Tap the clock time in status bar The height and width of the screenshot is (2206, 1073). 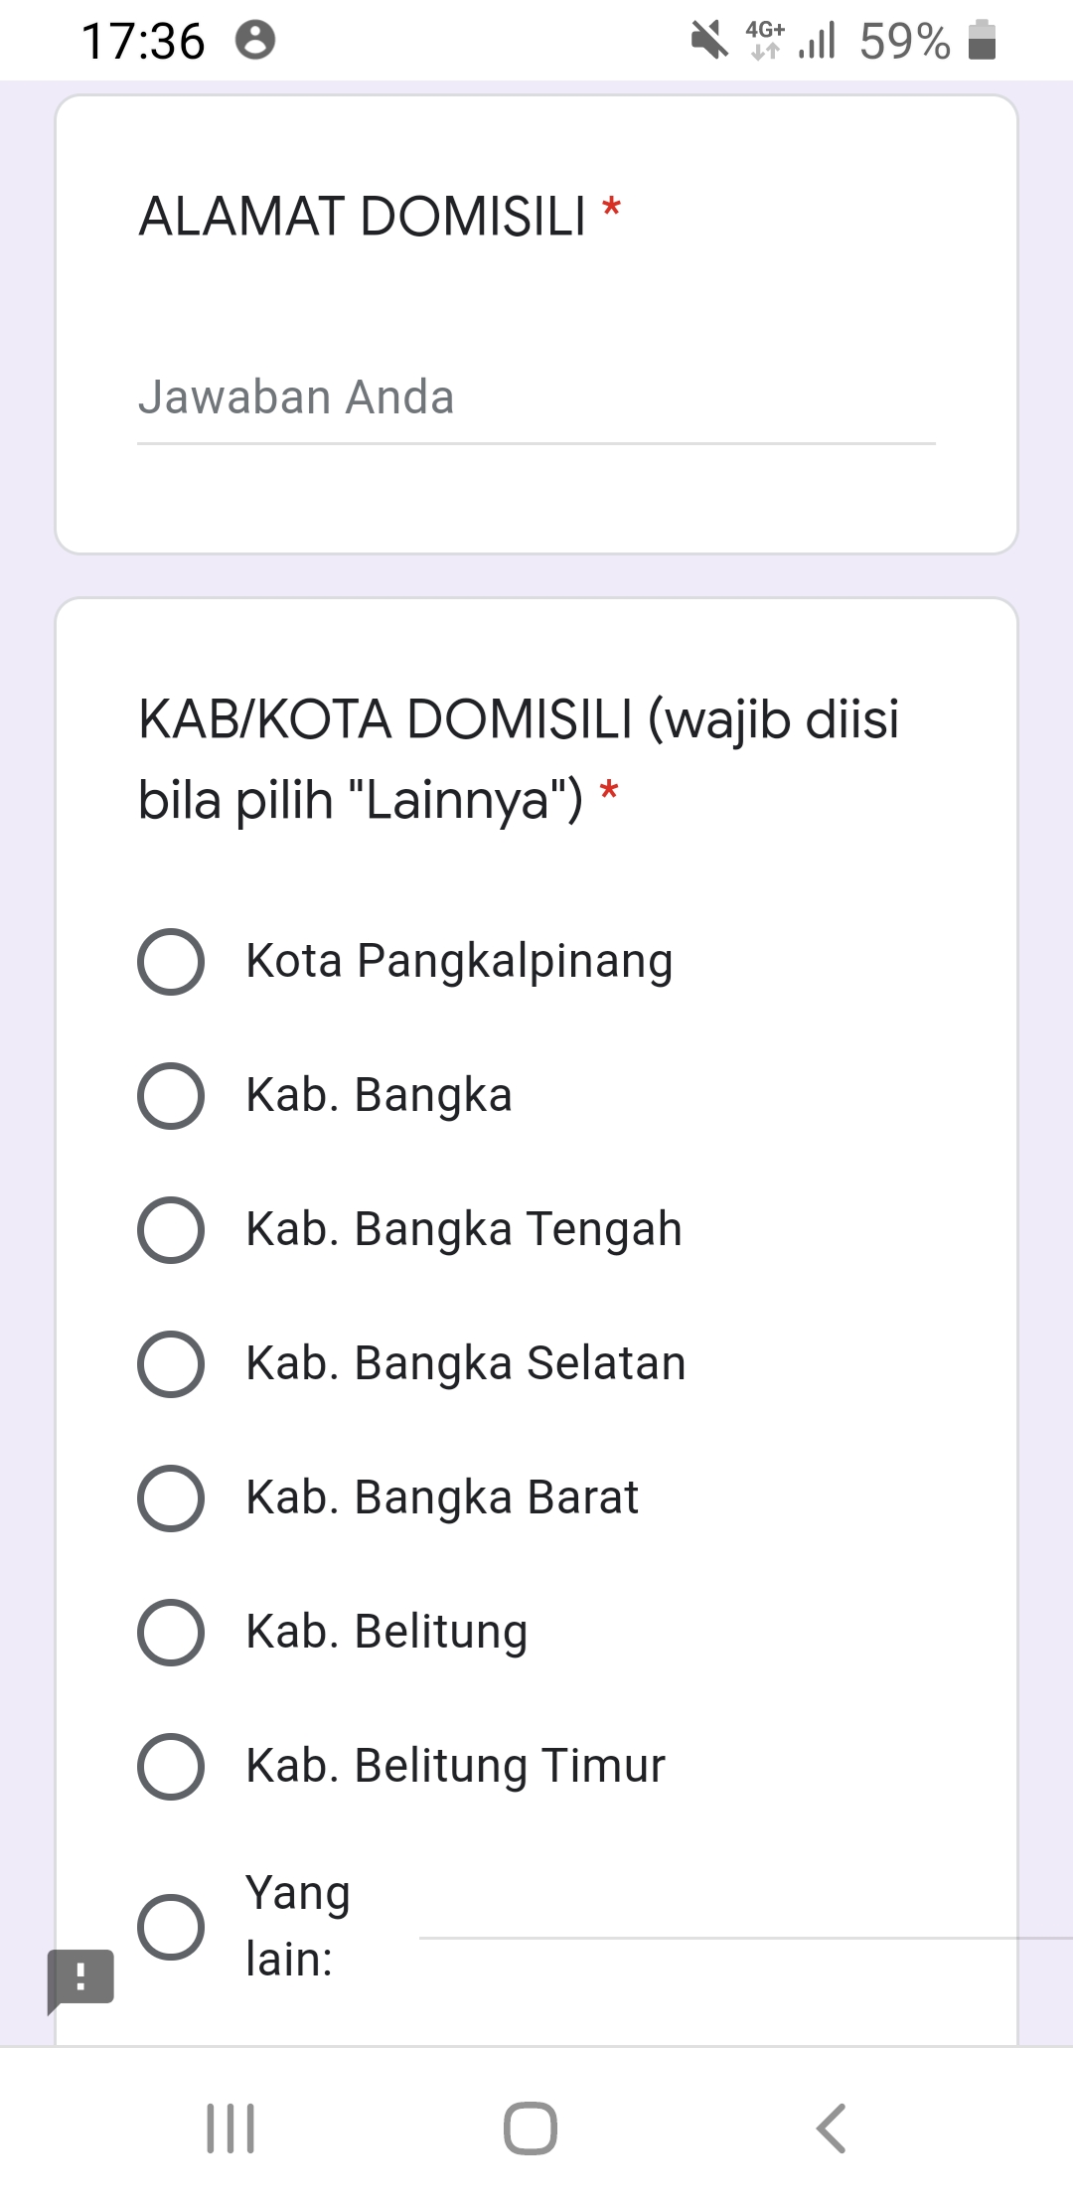pyautogui.click(x=143, y=42)
